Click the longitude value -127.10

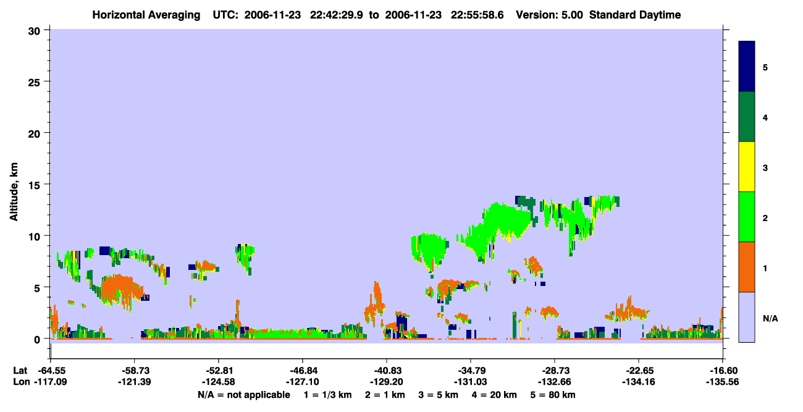click(x=303, y=382)
